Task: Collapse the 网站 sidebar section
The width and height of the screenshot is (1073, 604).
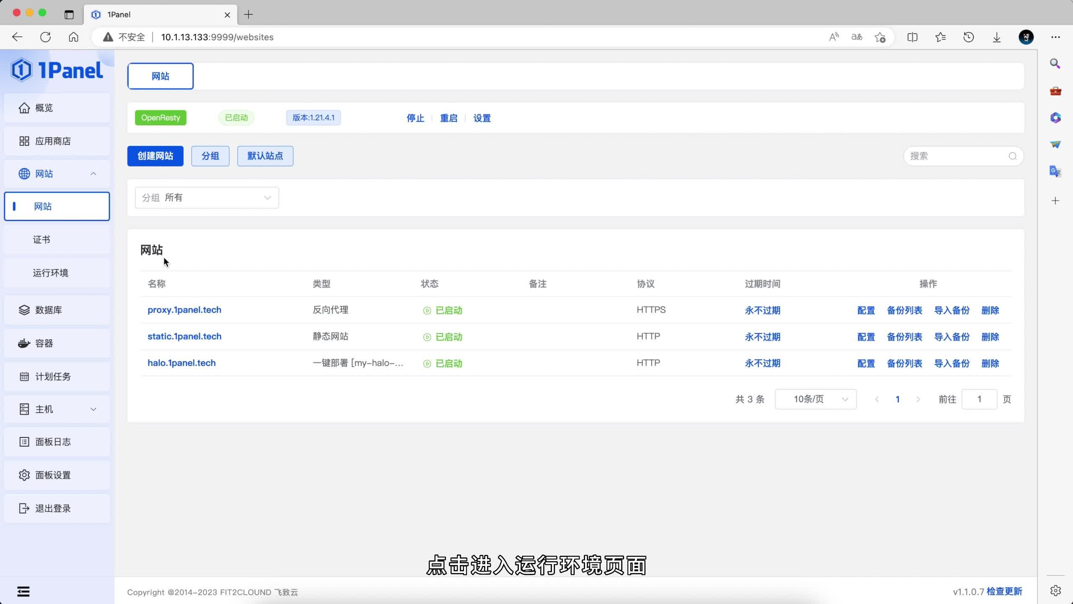Action: click(93, 173)
